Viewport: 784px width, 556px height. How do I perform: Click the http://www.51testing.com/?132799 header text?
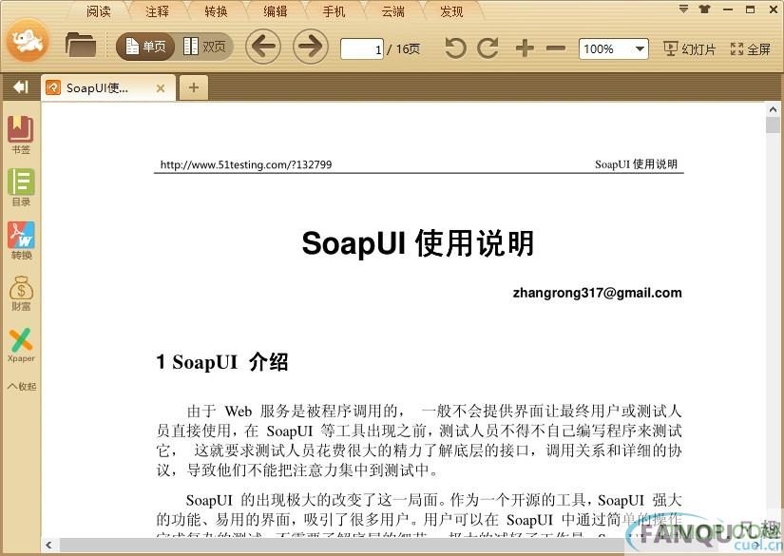(x=246, y=164)
